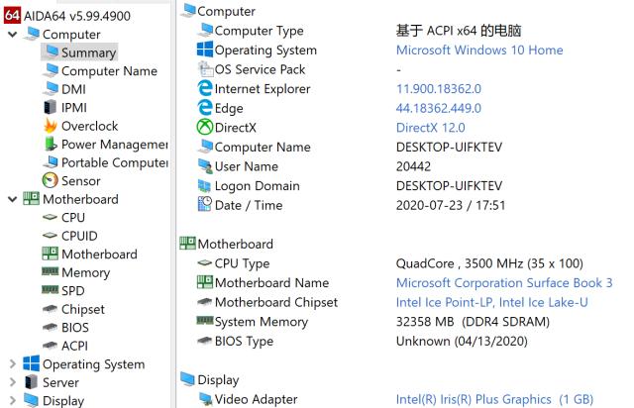Click the Date / Time clock icon
This screenshot has height=408, width=634.
pyautogui.click(x=205, y=204)
